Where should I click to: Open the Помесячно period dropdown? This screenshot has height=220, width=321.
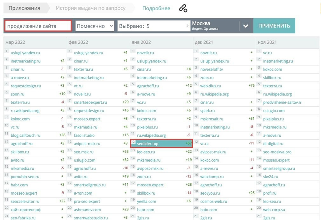tap(95, 26)
